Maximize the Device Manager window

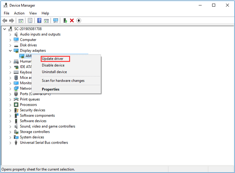click(x=213, y=5)
